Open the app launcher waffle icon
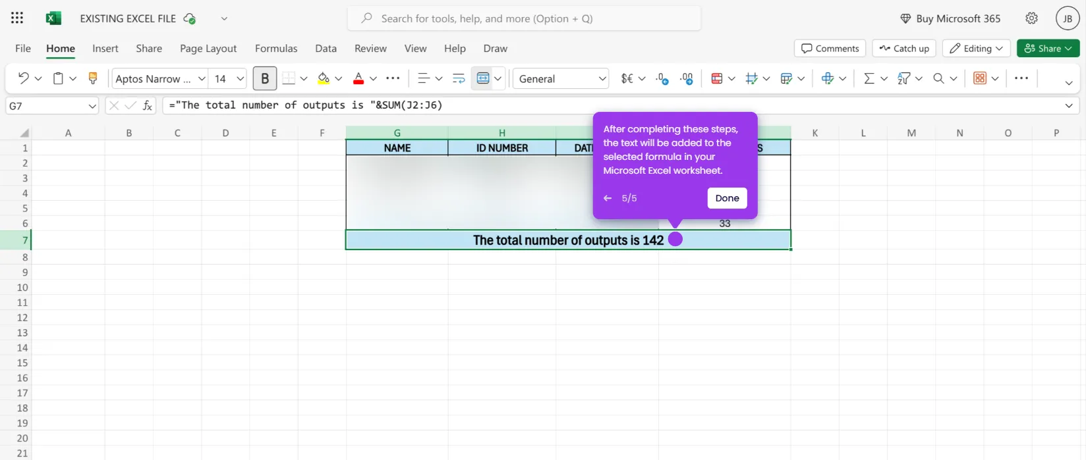Viewport: 1086px width, 460px height. click(x=17, y=18)
